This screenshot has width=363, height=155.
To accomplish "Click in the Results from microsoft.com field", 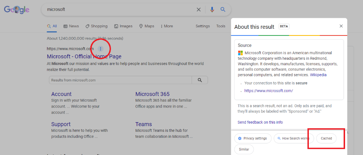I will [x=120, y=80].
